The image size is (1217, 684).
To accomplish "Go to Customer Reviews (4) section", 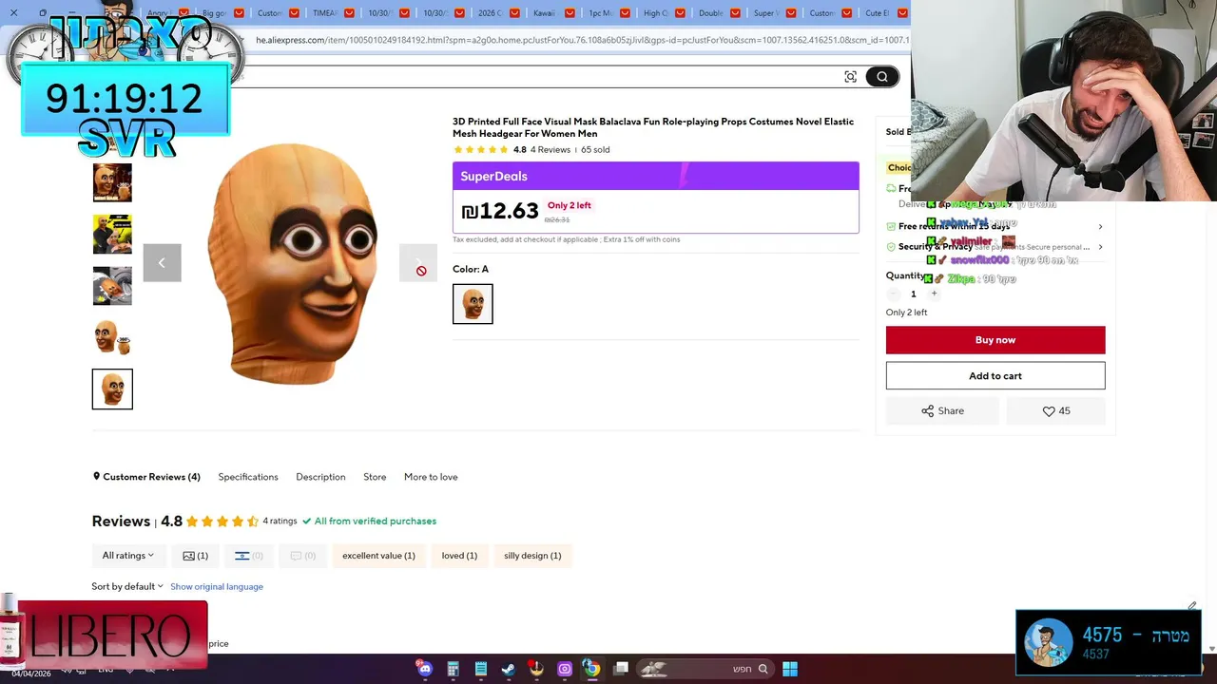I will click(x=146, y=477).
